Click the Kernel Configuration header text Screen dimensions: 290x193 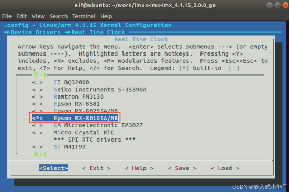[x=136, y=25]
